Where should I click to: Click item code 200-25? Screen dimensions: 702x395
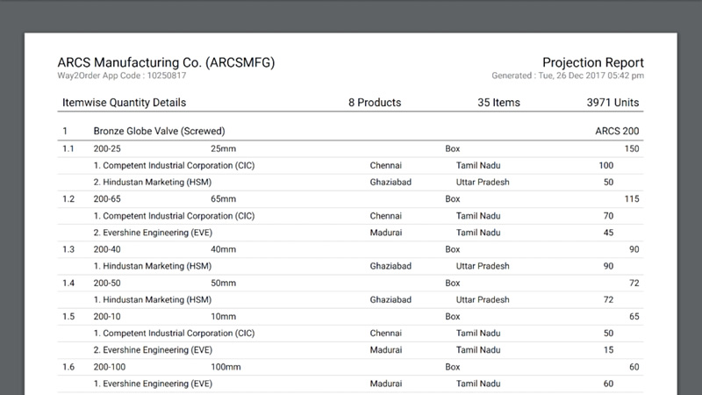[x=107, y=148]
